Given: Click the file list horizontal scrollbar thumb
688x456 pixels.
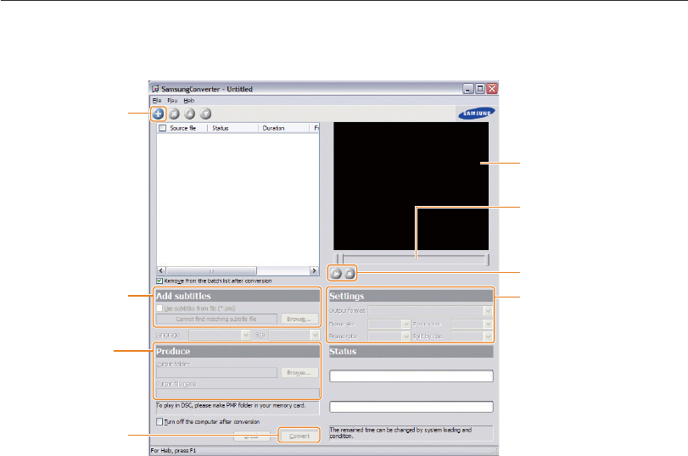Looking at the screenshot, I should click(x=211, y=270).
